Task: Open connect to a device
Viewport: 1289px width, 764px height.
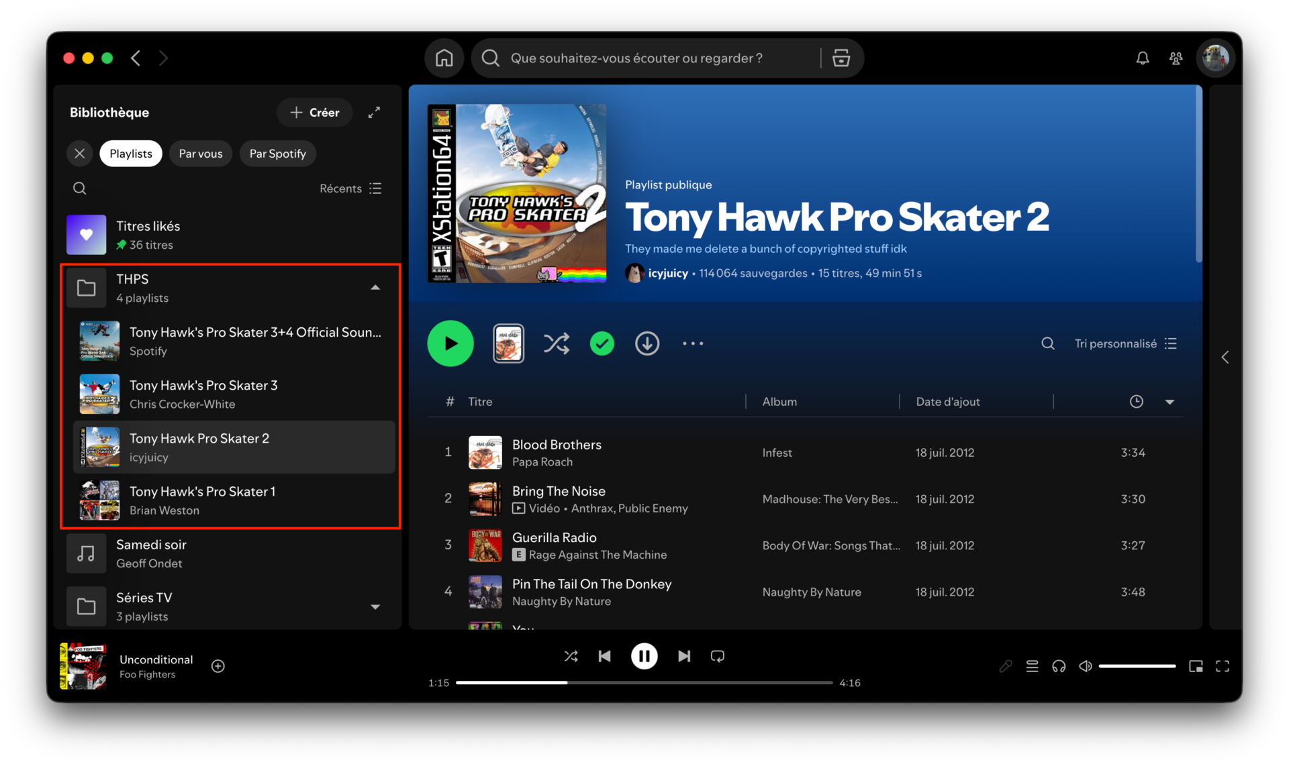Action: click(x=1059, y=666)
